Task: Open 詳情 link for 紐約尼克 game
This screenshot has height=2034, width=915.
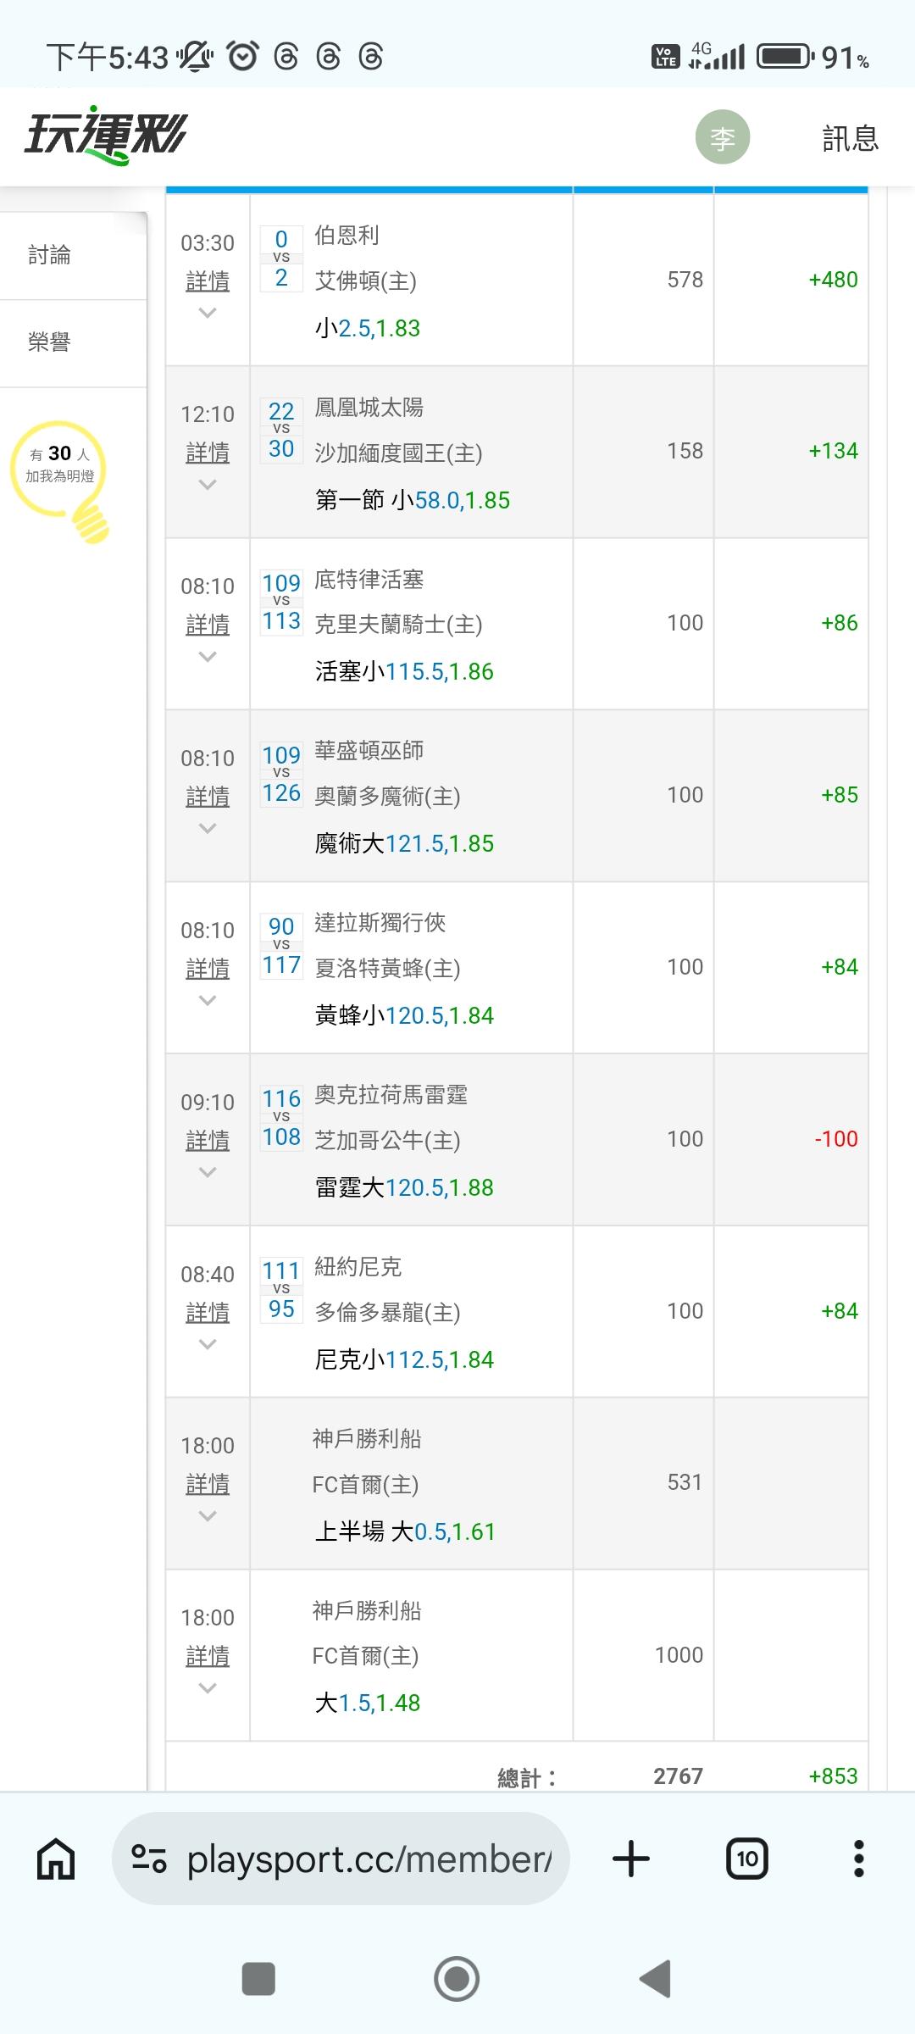Action: click(208, 1313)
